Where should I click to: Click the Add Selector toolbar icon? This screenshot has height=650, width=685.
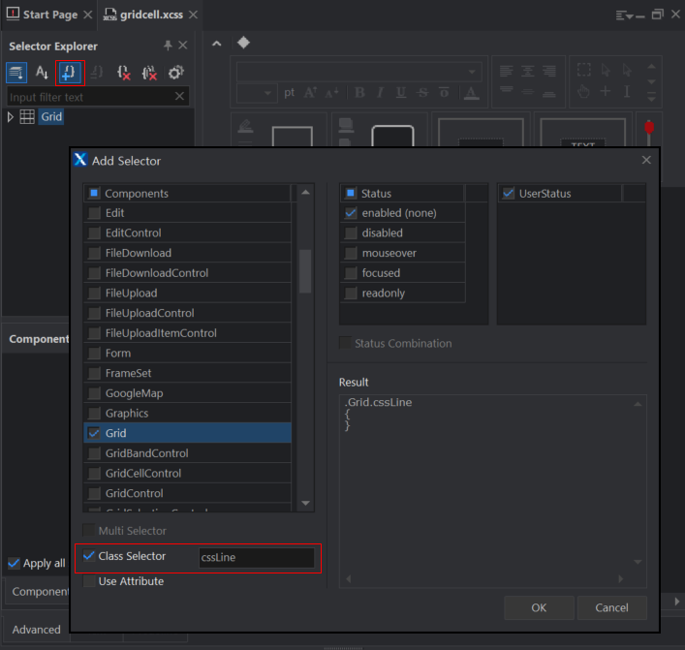click(70, 72)
